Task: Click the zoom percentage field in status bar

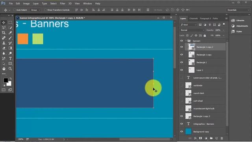Action: tap(20, 139)
